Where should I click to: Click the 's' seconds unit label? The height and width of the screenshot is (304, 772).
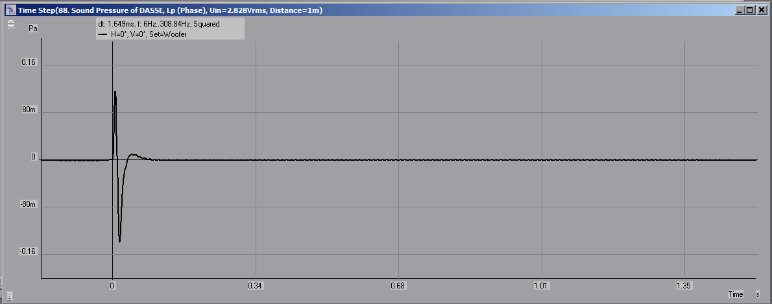[x=758, y=294]
